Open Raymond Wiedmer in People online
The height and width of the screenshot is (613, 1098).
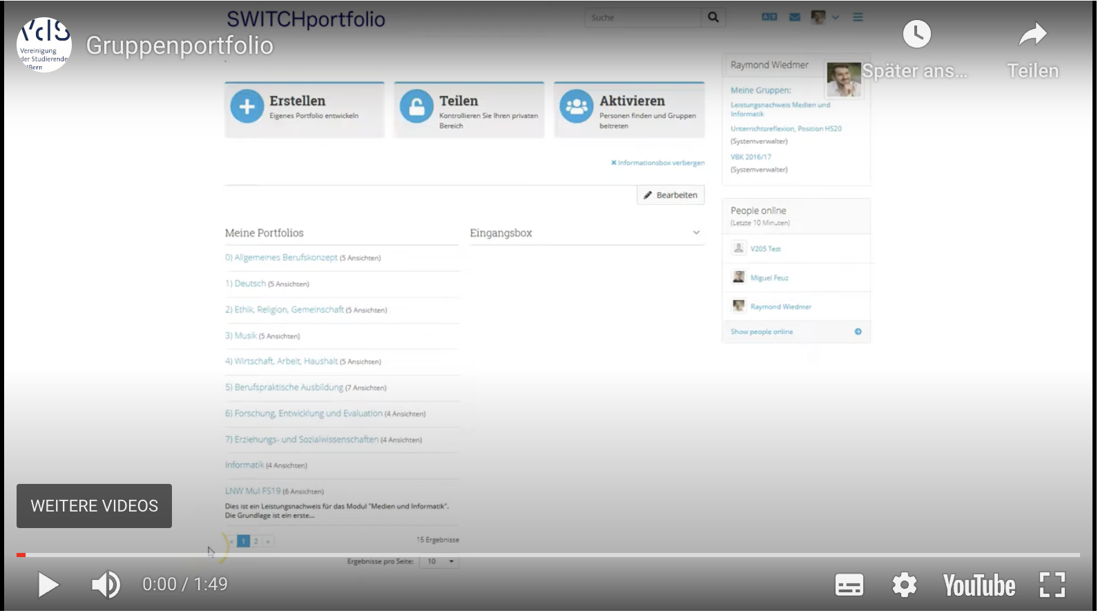781,306
